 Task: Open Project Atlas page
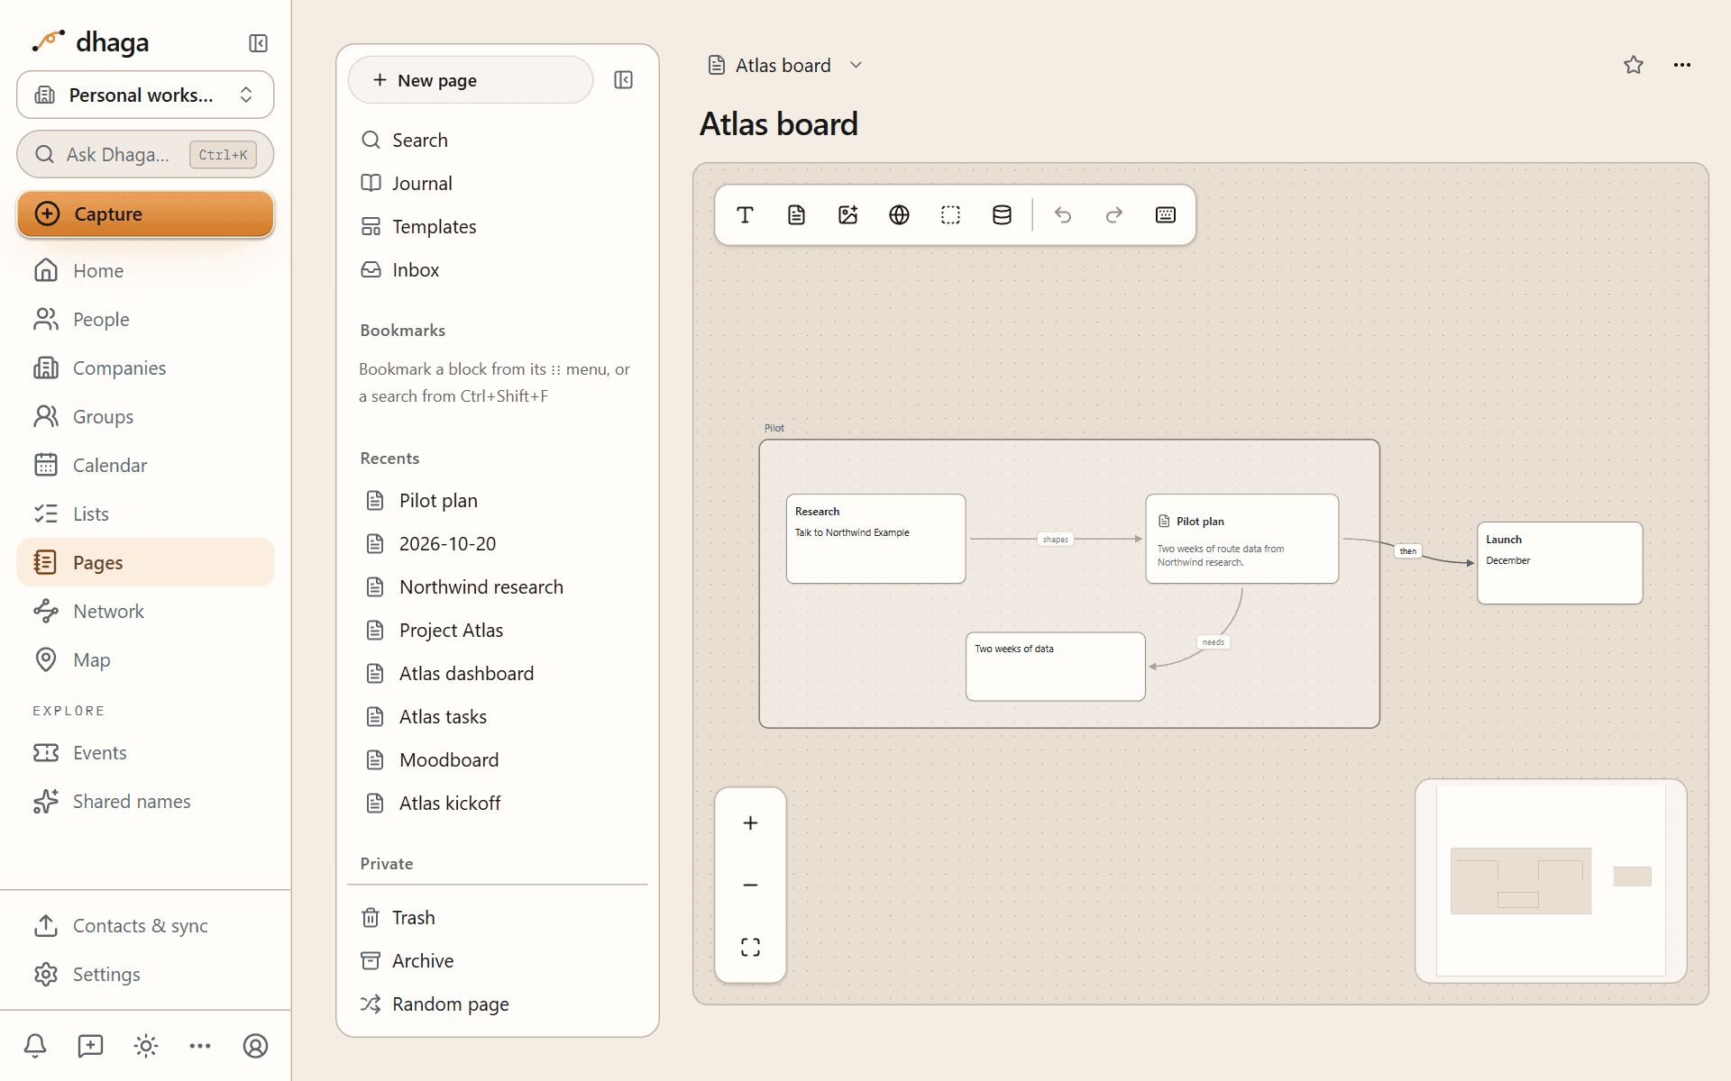tap(498, 630)
